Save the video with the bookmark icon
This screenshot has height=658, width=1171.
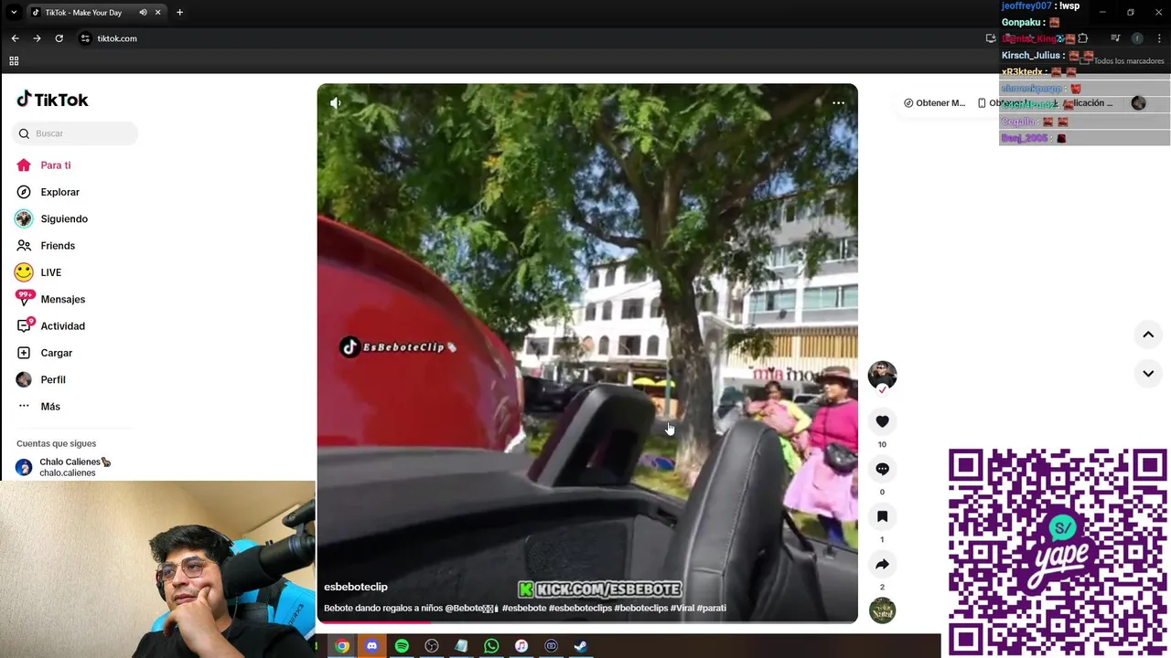[882, 516]
